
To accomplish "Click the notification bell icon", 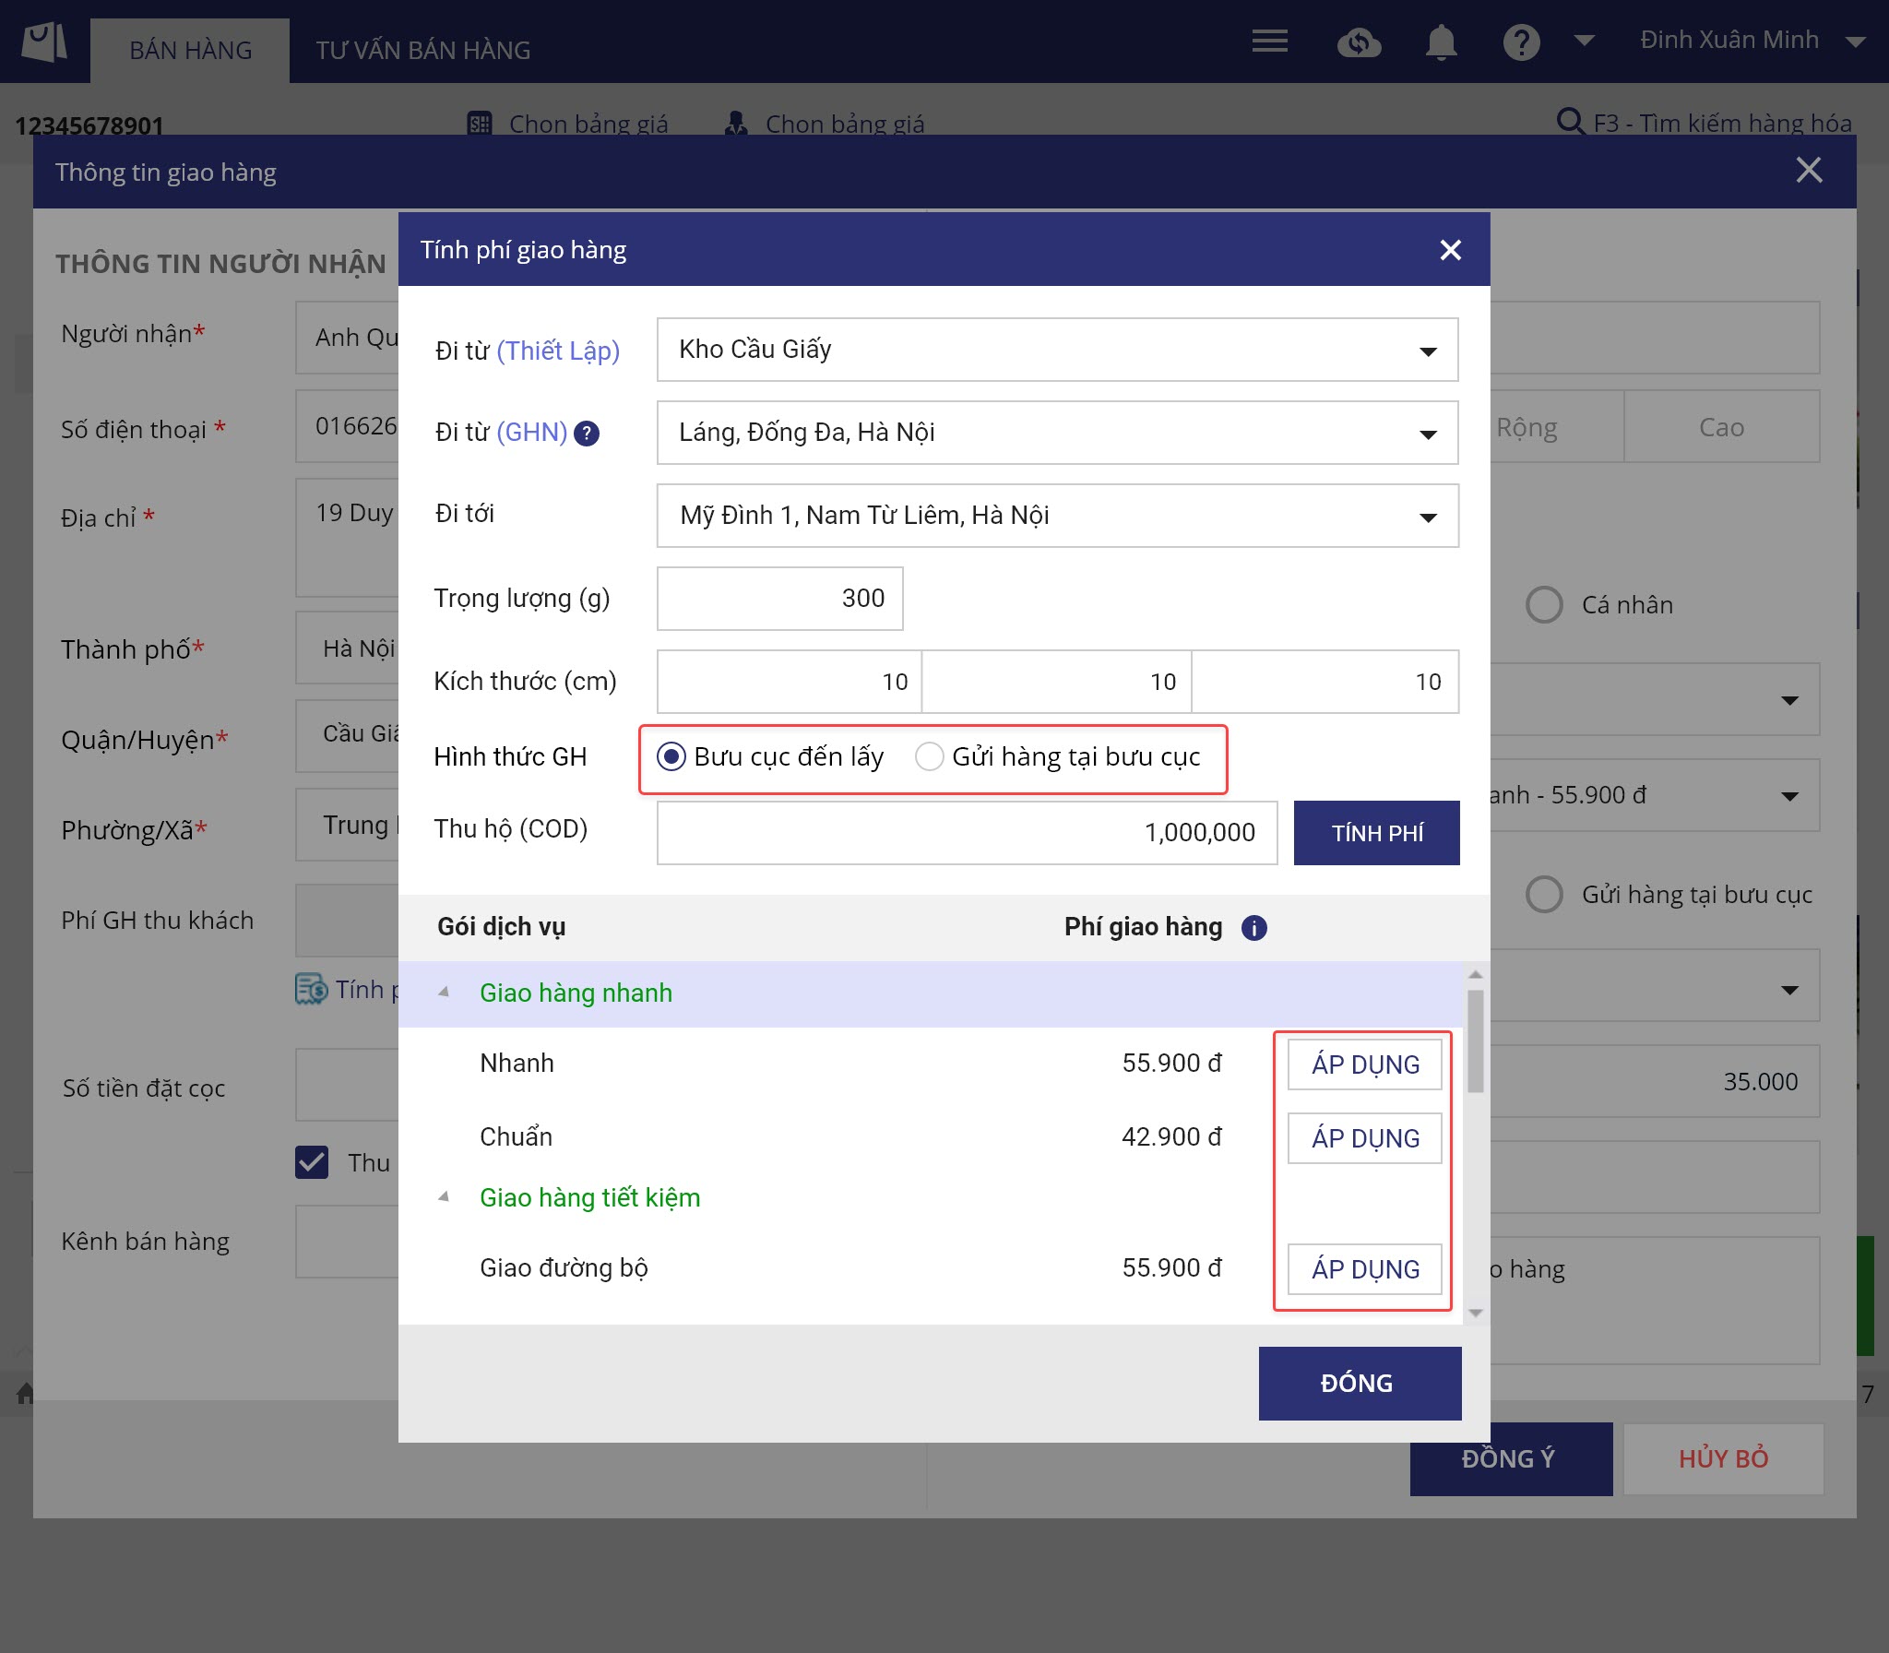I will coord(1441,42).
